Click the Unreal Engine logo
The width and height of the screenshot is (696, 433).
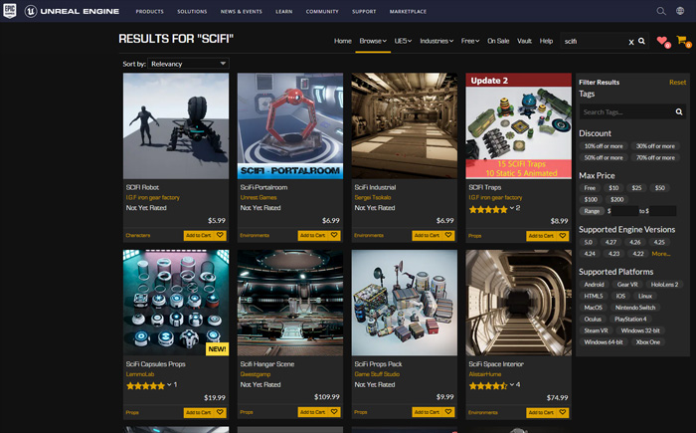tap(72, 11)
